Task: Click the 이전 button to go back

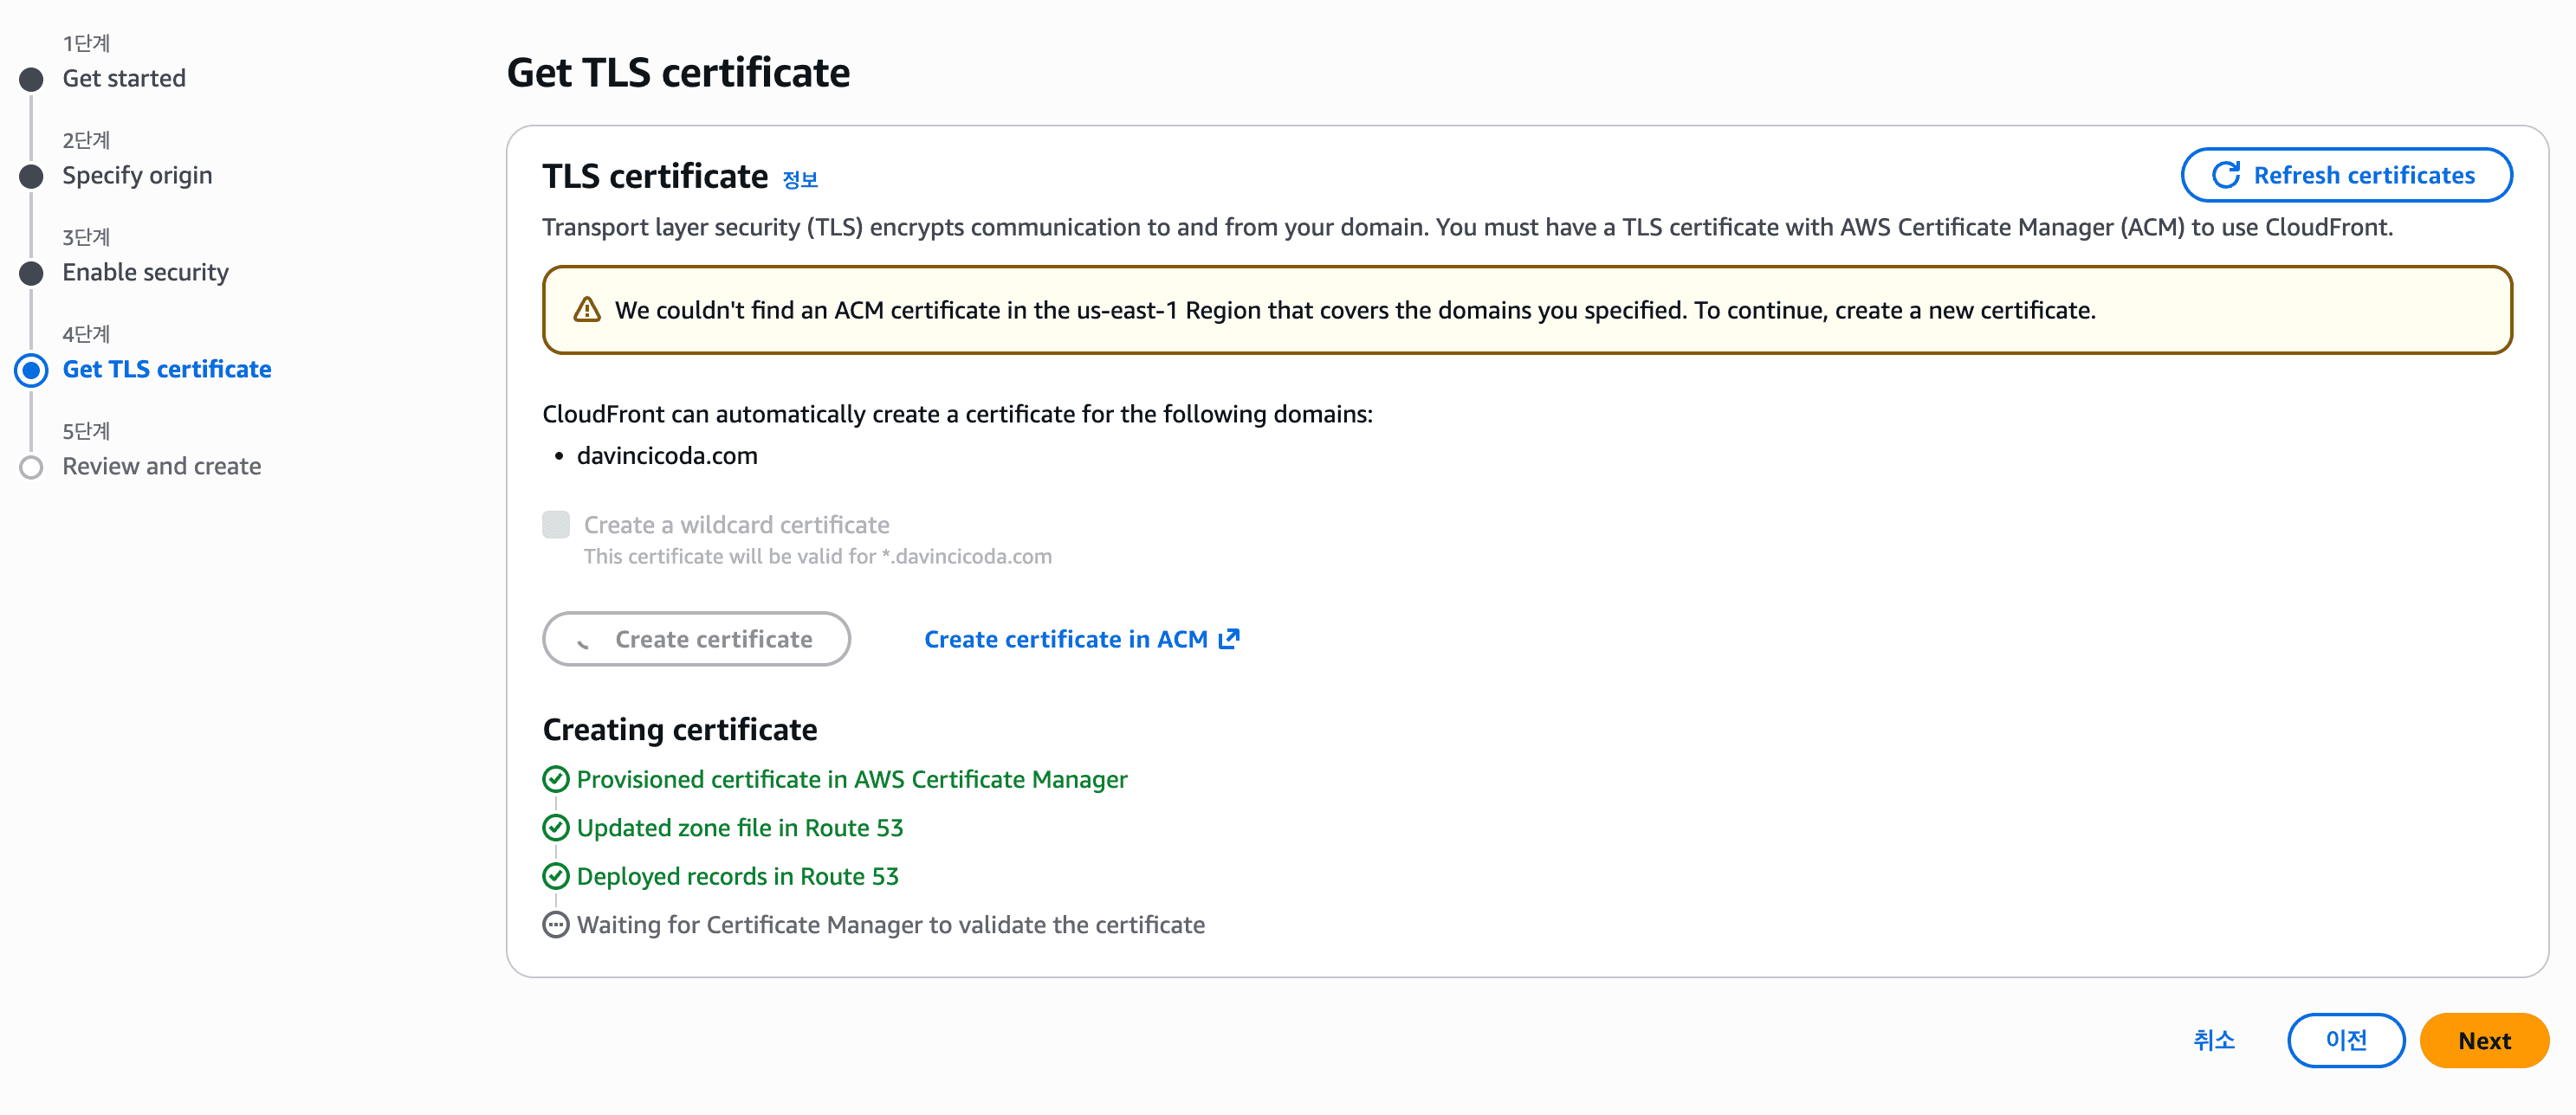Action: [2347, 1040]
